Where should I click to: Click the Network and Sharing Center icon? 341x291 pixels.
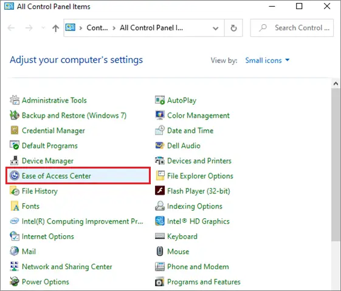(15, 267)
